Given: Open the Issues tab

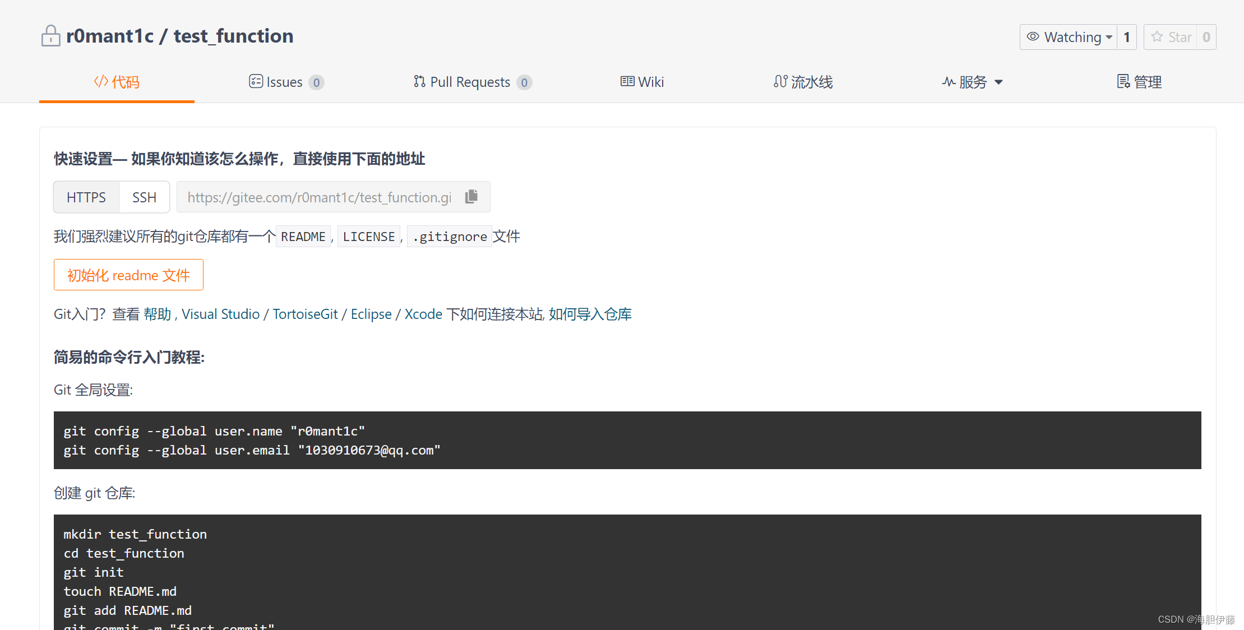Looking at the screenshot, I should tap(286, 82).
